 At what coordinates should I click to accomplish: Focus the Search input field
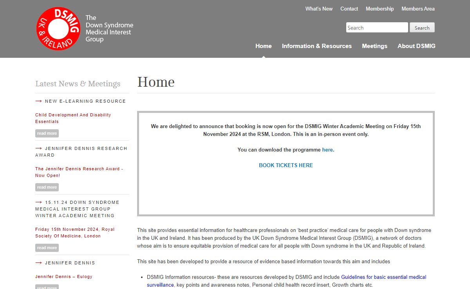click(x=377, y=27)
